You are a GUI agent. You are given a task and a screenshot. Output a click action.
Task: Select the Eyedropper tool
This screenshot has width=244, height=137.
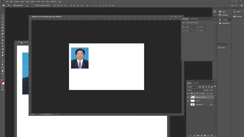(3, 31)
